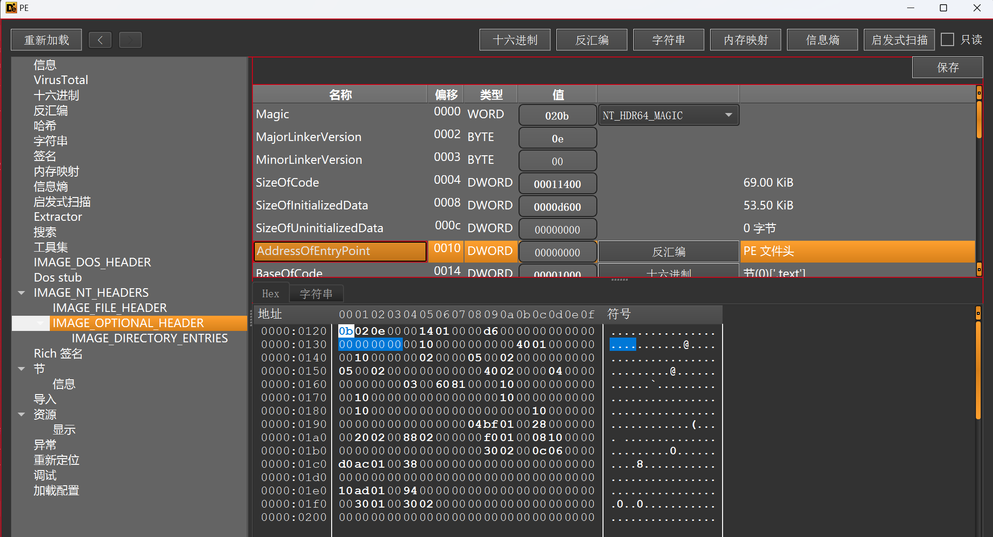This screenshot has width=993, height=537.
Task: Select 搜索 in the left tree
Action: tap(45, 232)
